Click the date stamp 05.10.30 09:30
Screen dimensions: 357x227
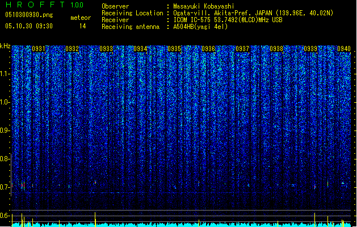[29, 26]
